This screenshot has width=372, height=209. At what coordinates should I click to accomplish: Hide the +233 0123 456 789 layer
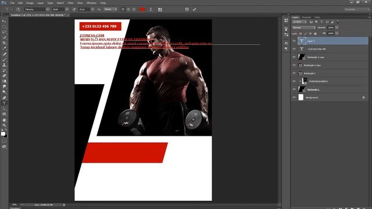(294, 49)
